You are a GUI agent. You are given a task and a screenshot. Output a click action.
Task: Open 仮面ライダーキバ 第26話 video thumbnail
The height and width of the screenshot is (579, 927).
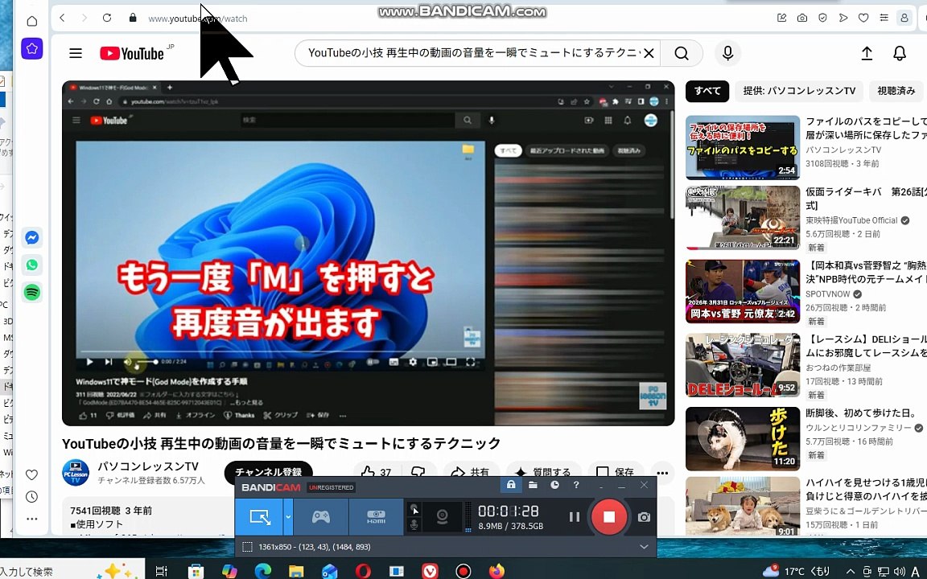743,218
